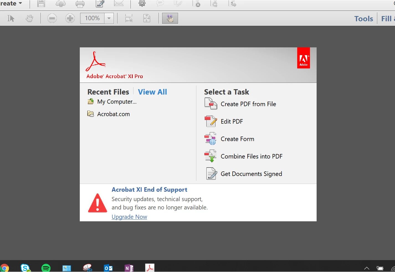395x272 pixels.
Task: Click the 100% zoom value field
Action: pos(92,18)
